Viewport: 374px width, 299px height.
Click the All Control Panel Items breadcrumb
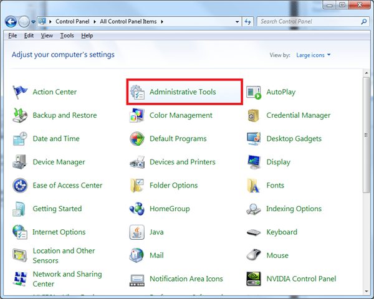(x=128, y=22)
